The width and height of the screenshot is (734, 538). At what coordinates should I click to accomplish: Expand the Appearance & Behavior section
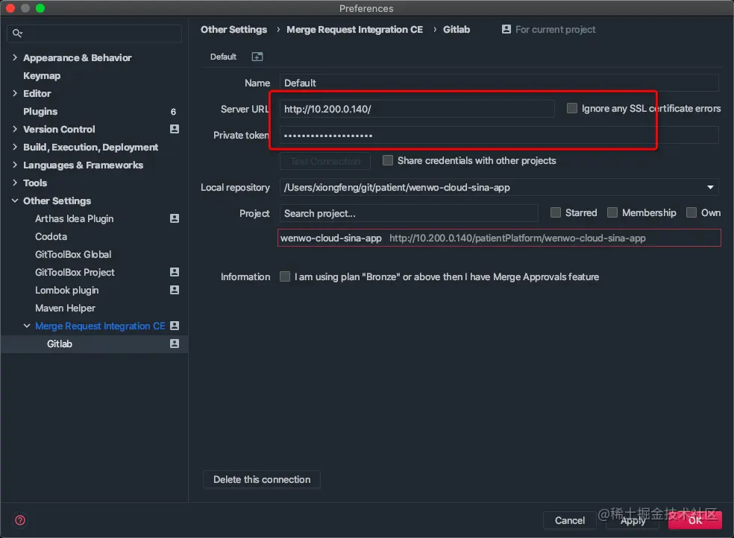(15, 57)
